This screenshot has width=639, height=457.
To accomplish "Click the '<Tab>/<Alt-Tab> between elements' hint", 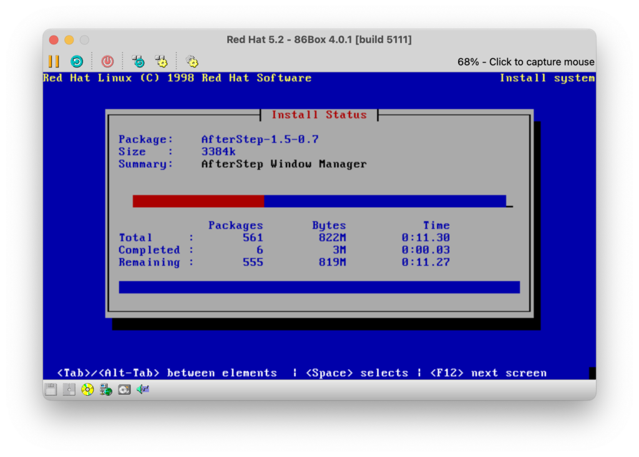I will [167, 373].
